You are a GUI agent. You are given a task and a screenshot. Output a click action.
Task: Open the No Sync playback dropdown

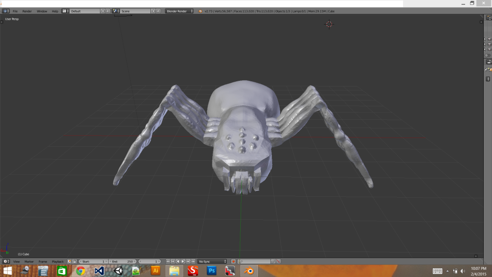click(212, 261)
